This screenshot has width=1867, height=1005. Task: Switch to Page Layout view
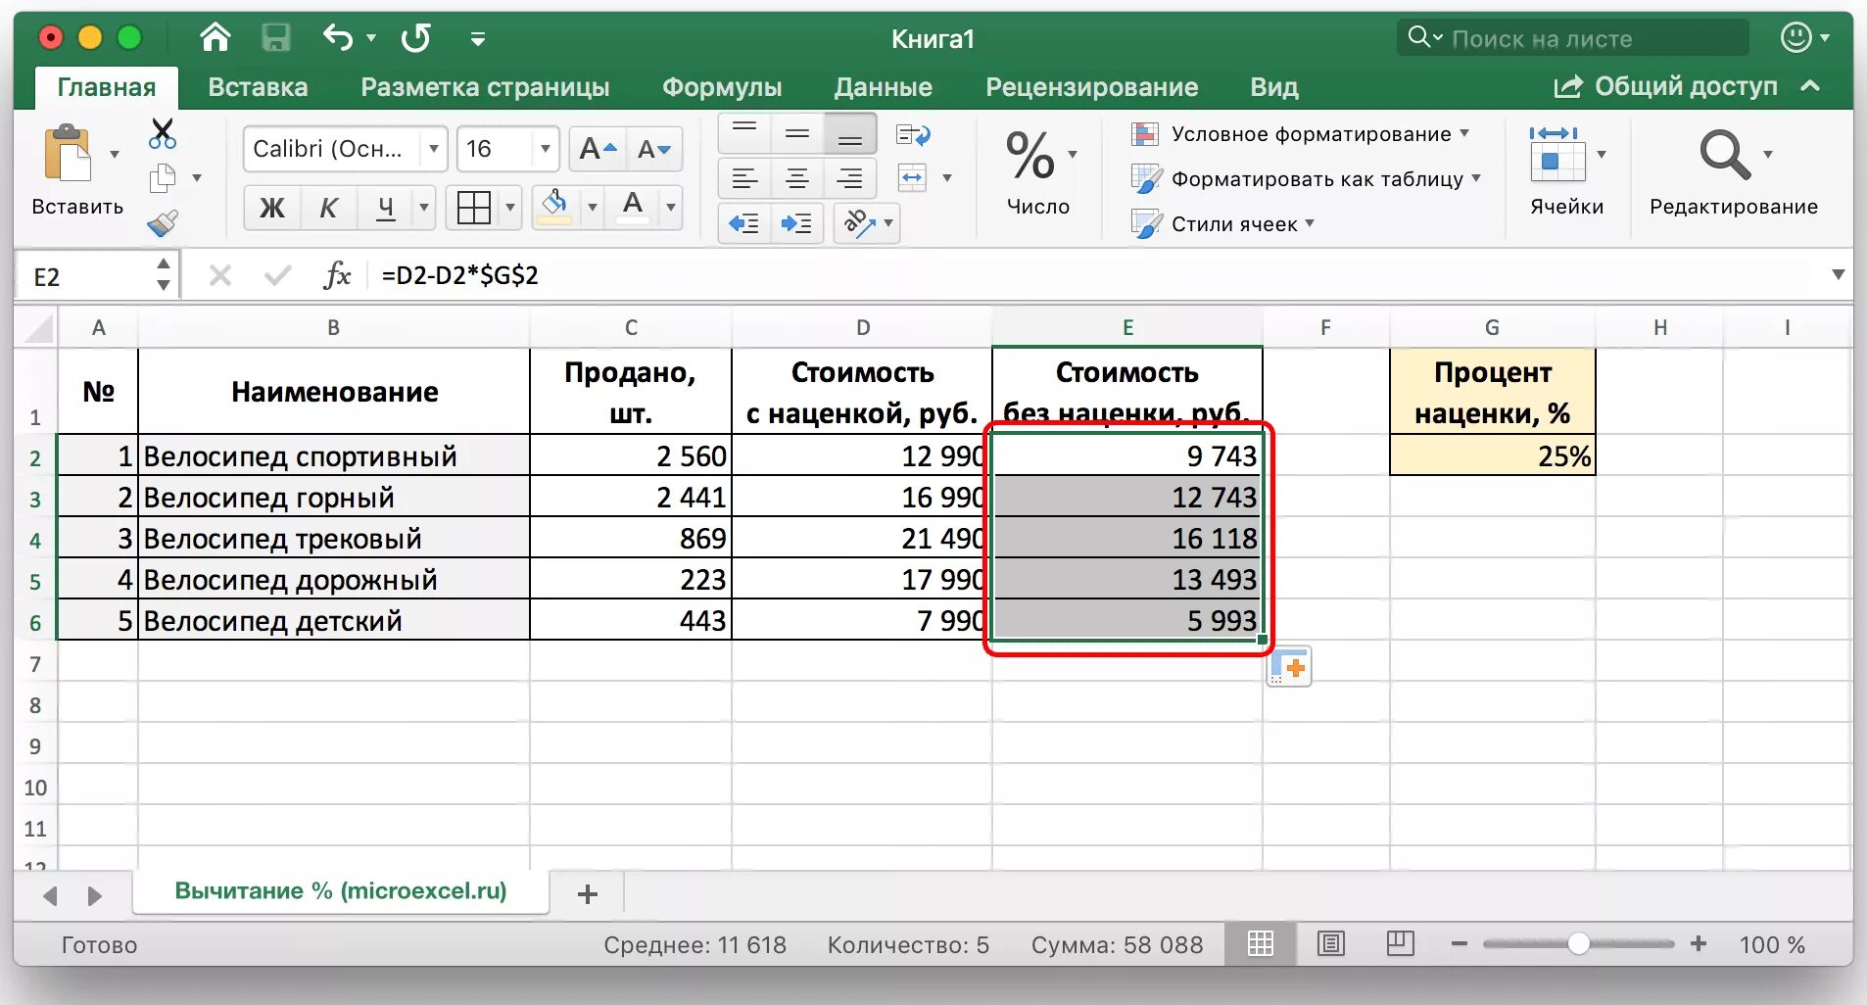(x=1330, y=943)
